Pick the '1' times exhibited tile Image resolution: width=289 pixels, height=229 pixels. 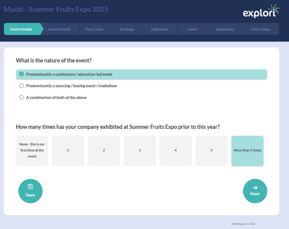point(68,151)
